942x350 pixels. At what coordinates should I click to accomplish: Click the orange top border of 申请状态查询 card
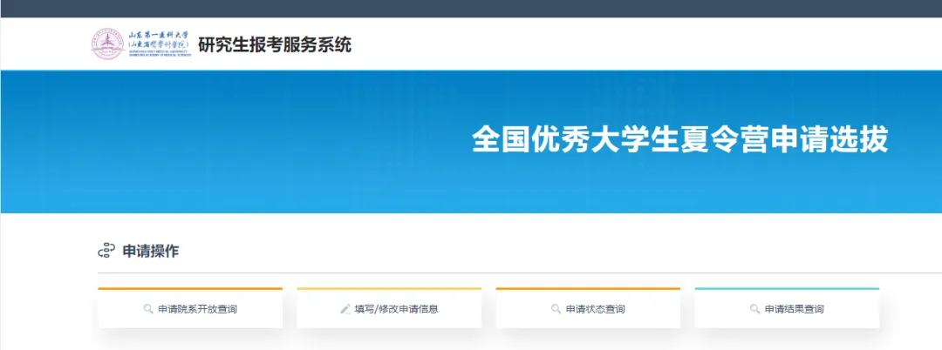tap(588, 288)
